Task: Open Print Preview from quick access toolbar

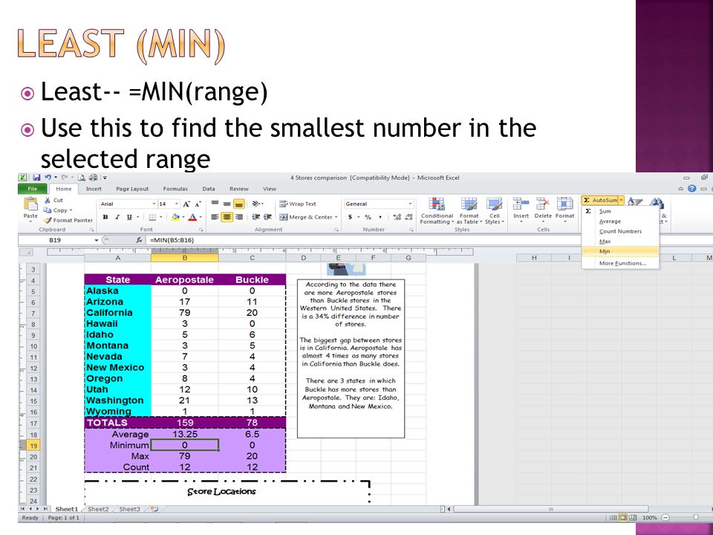Action: [82, 178]
